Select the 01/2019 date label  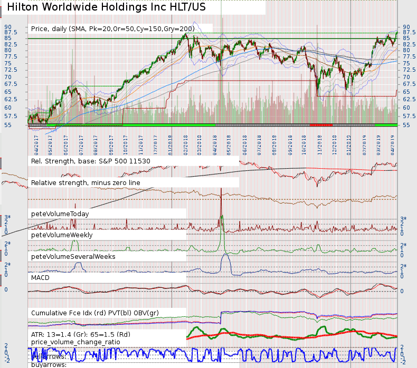[349, 146]
